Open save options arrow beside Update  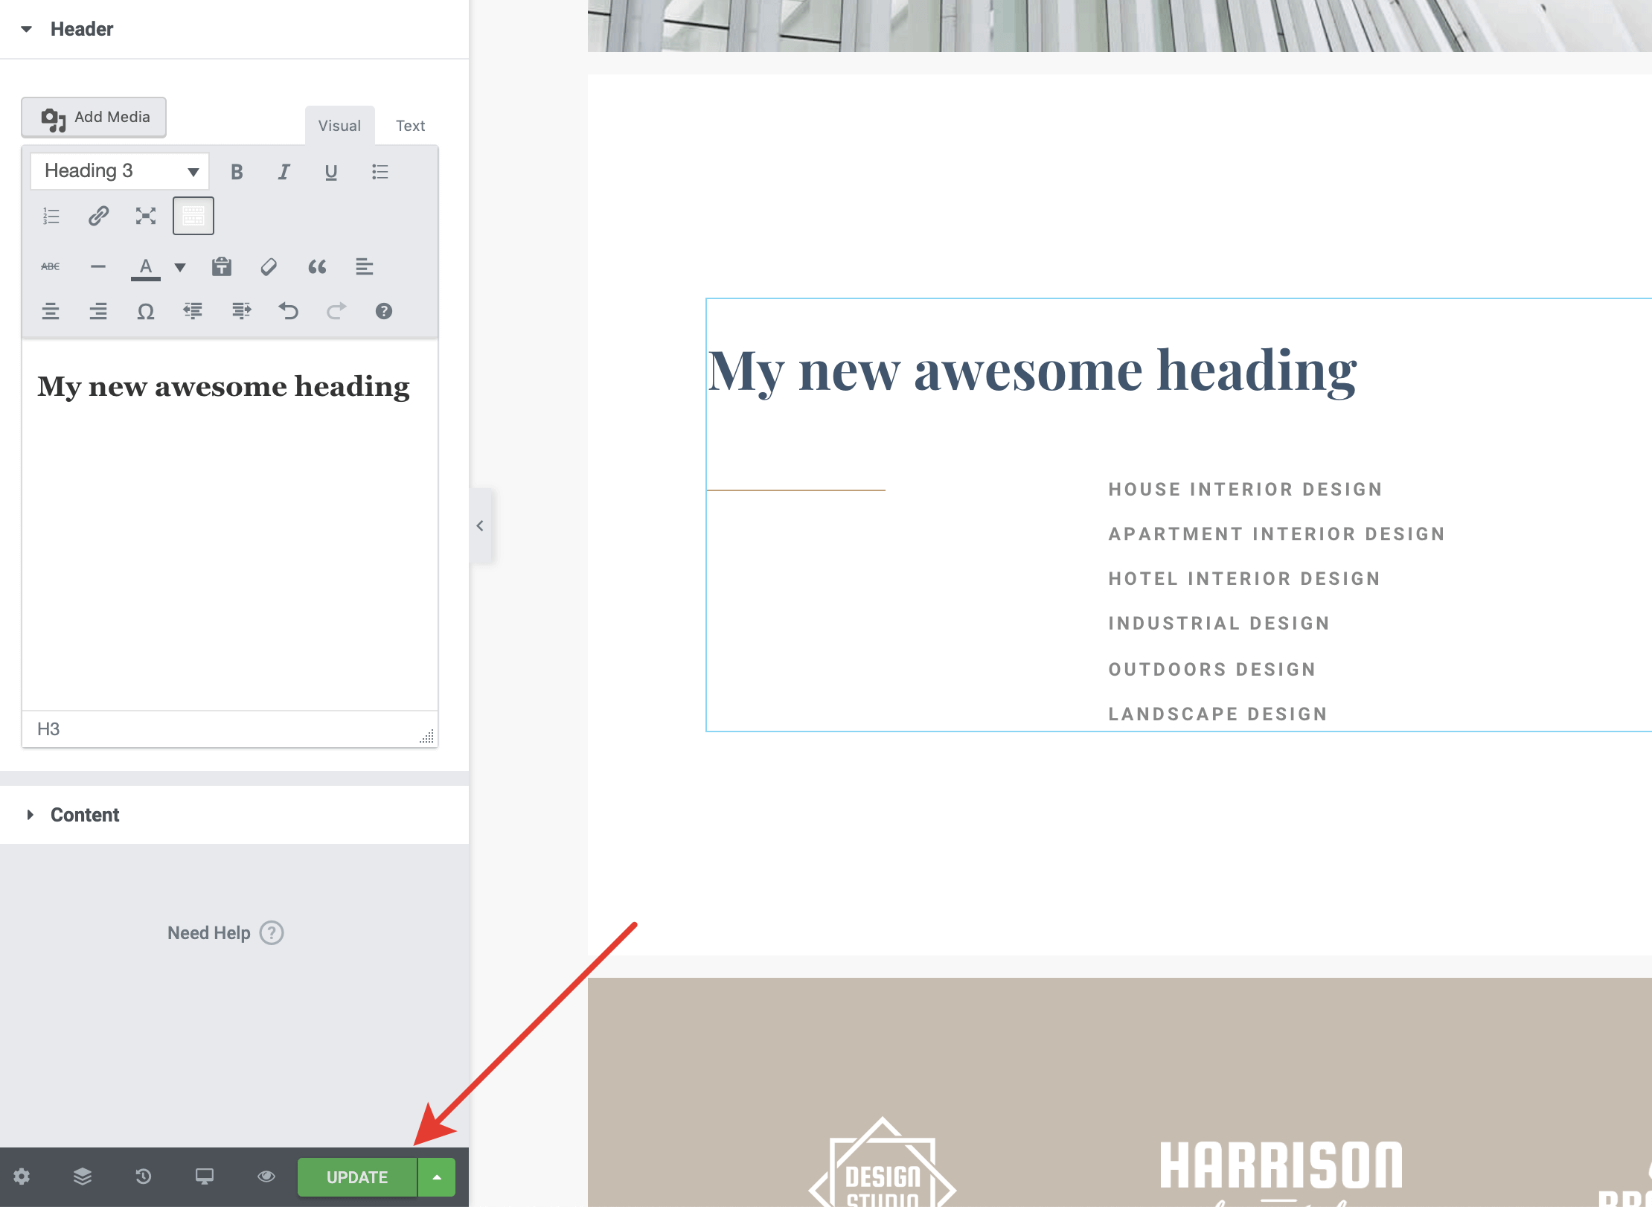[x=437, y=1177]
